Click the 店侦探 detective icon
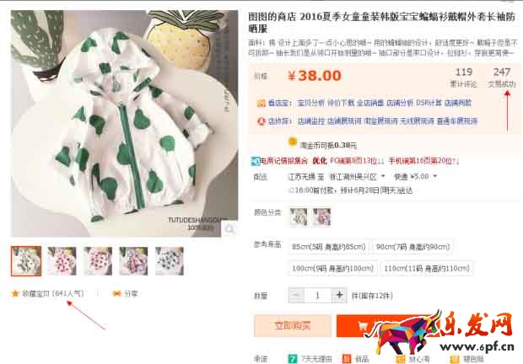This screenshot has height=364, width=523. (261, 121)
